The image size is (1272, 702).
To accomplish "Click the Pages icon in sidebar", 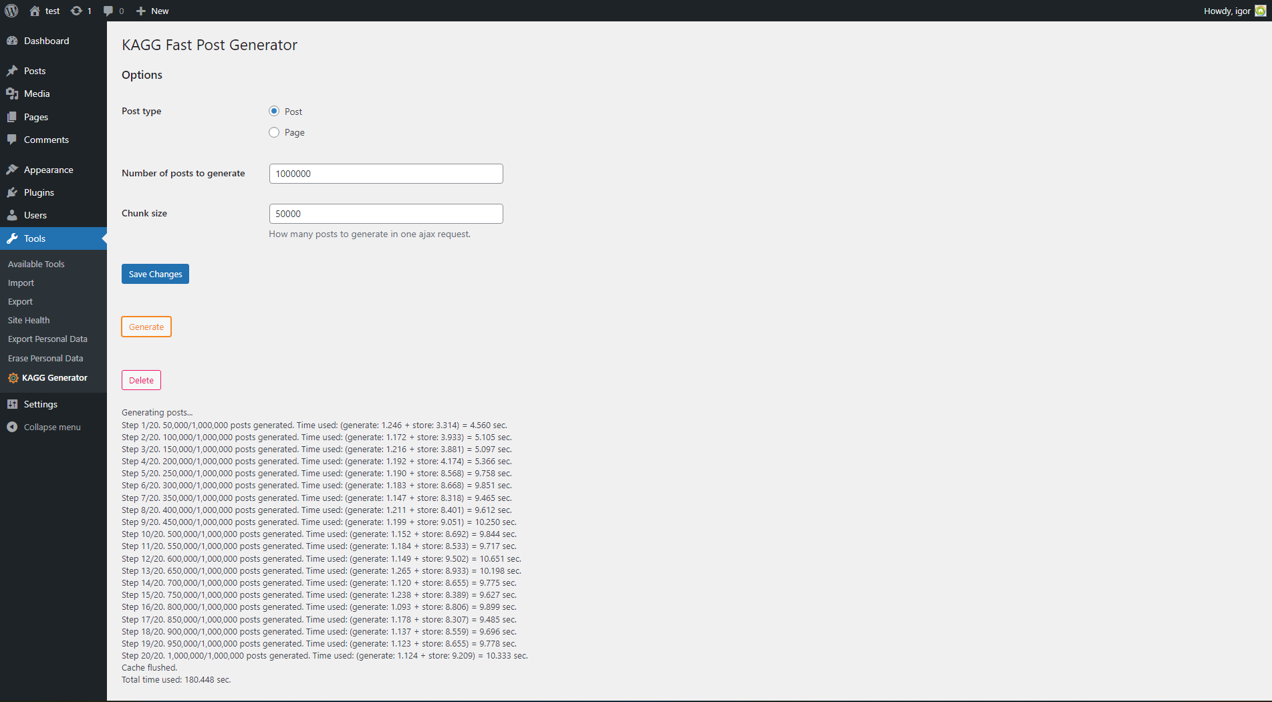I will pos(12,117).
